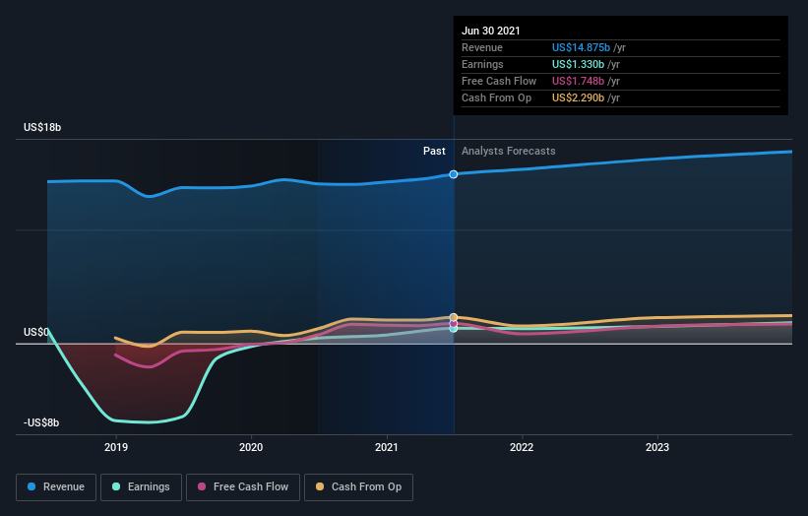Click the Earnings row label in tooltip
This screenshot has width=808, height=516.
click(482, 64)
